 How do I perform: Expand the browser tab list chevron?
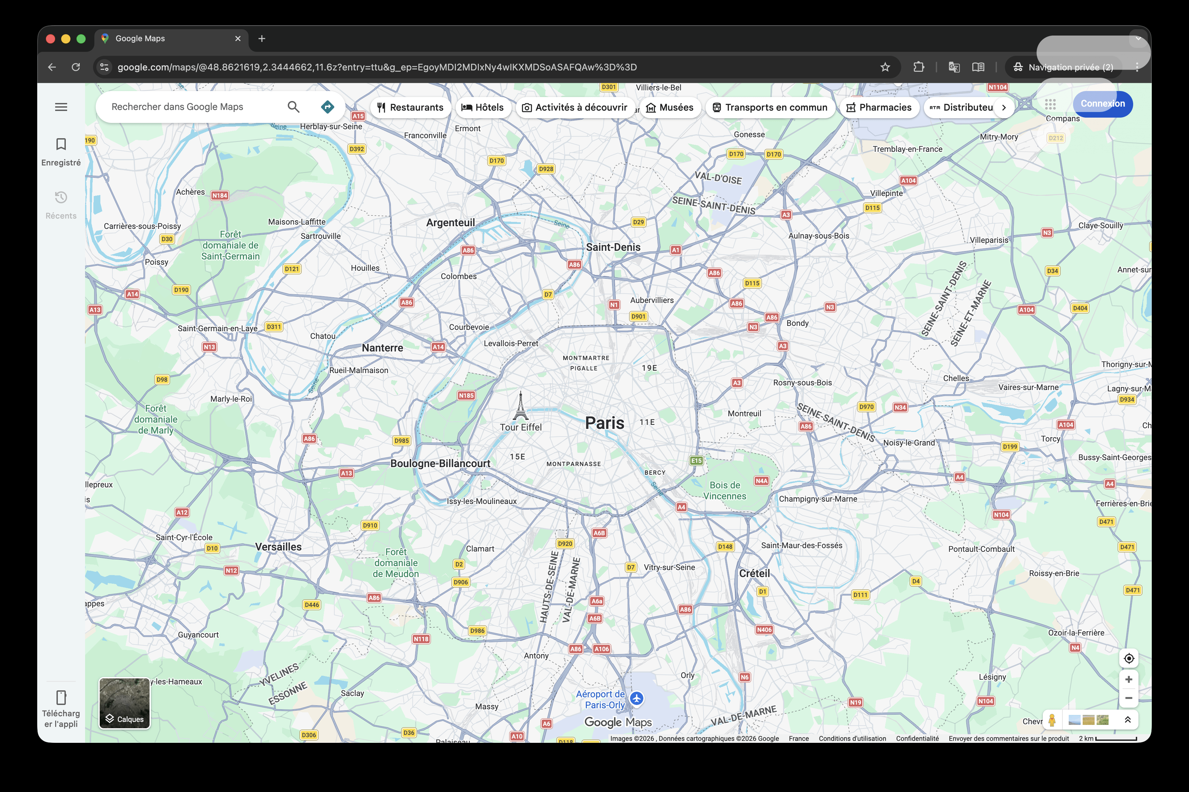click(x=1138, y=39)
